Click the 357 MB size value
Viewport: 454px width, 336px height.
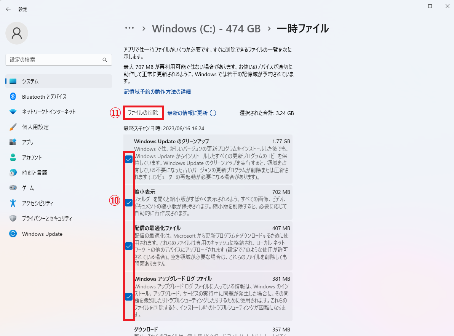click(x=281, y=330)
